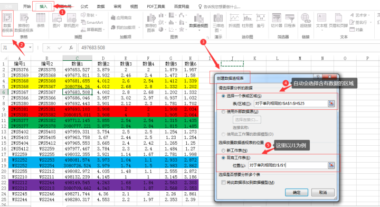Click the dialog help question mark button
The image size is (380, 207).
(318, 77)
